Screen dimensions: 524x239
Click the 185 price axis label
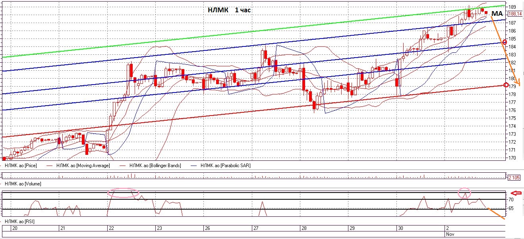(x=512, y=39)
